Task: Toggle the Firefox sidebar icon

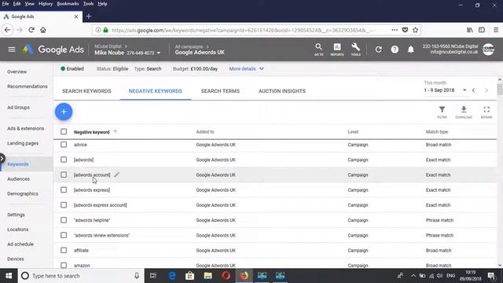Action: tap(482, 30)
